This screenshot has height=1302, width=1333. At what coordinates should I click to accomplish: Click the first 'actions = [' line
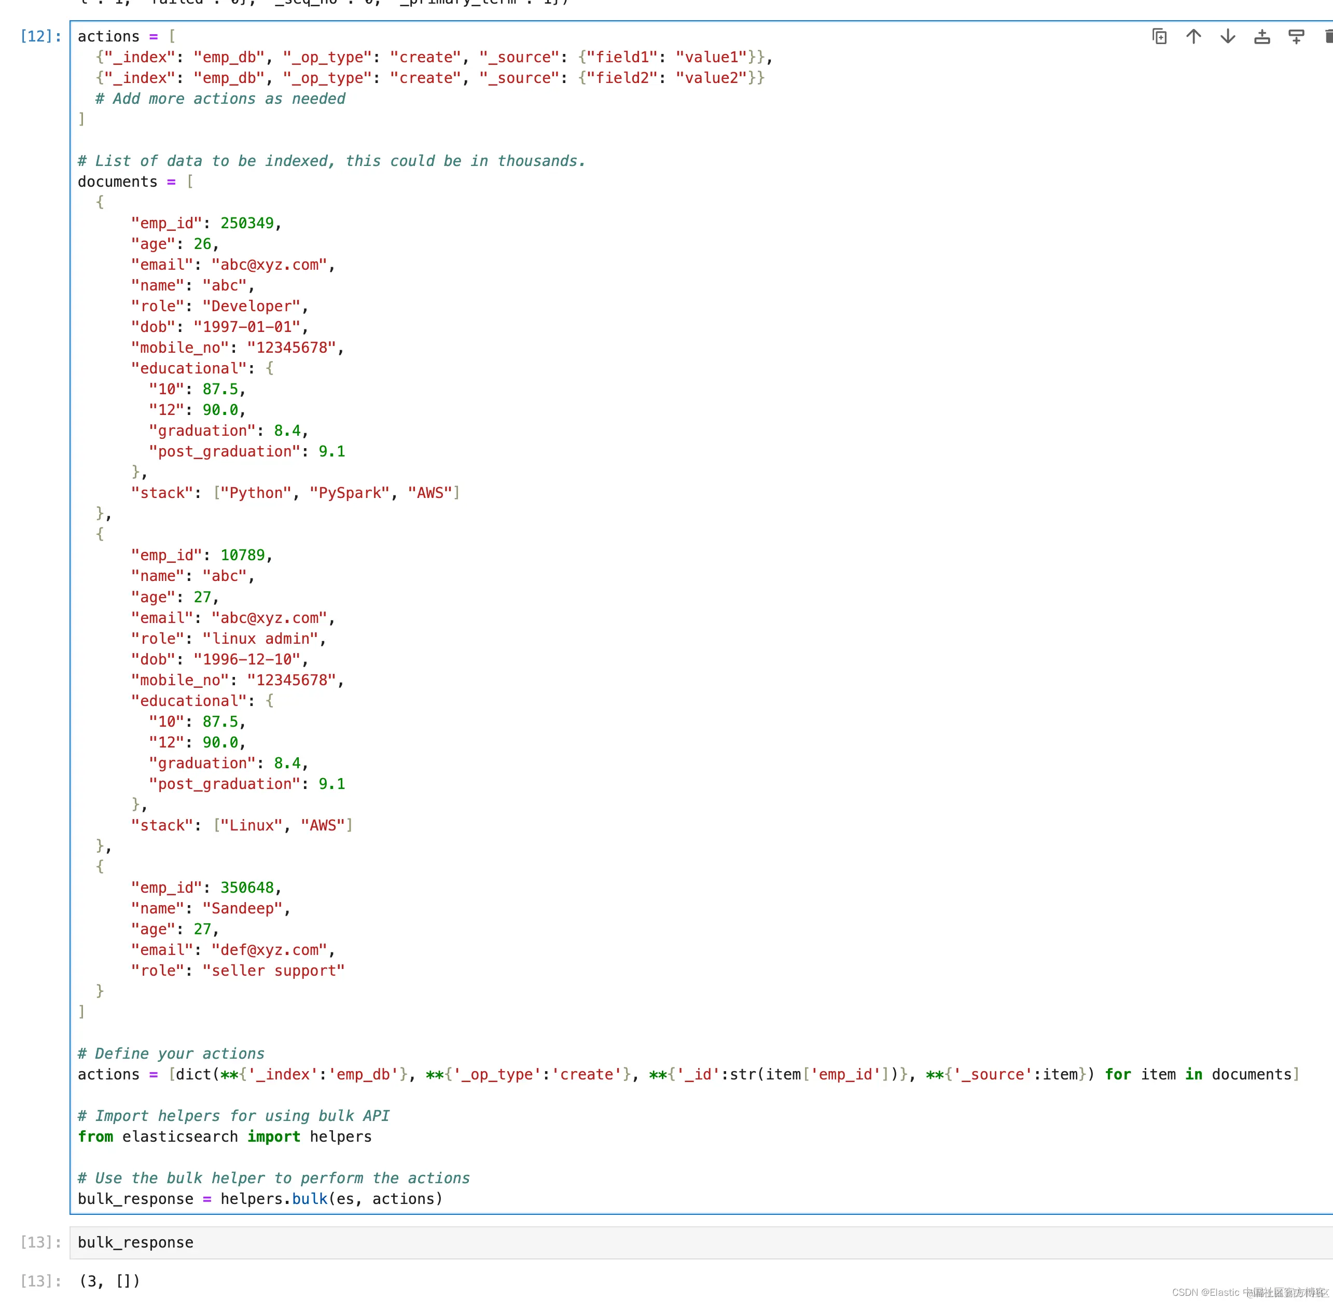127,36
